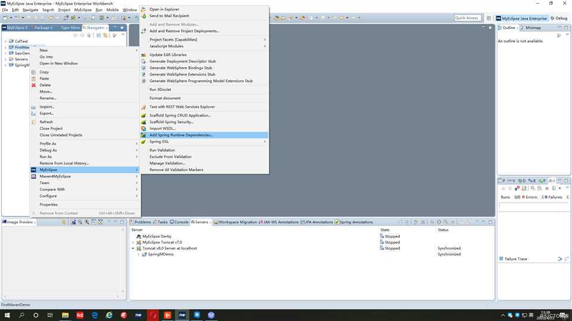Expand the CxfTest project node
This screenshot has width=572, height=321.
pos(5,41)
